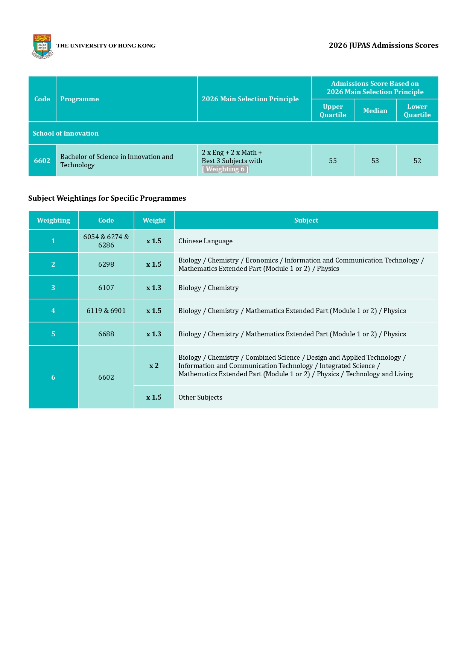Click Upper Quartile score 55

[x=333, y=161]
